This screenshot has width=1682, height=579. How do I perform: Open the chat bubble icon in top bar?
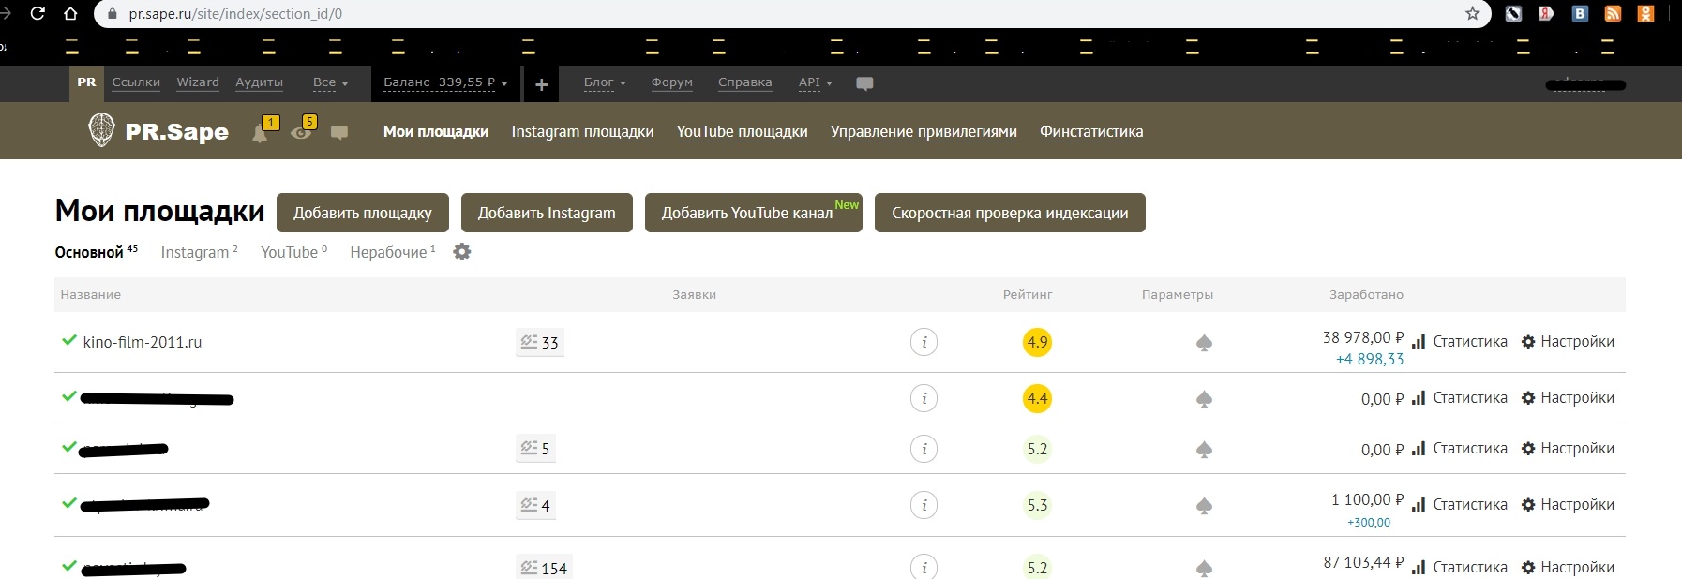[x=864, y=83]
